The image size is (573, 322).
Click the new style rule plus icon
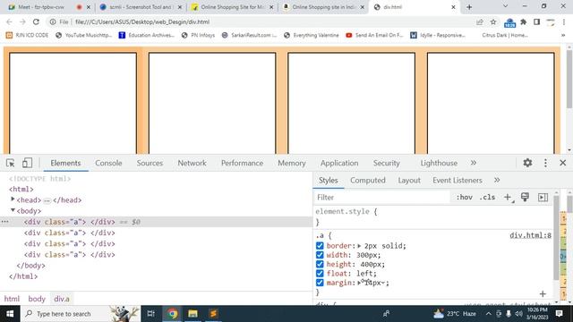coord(508,197)
